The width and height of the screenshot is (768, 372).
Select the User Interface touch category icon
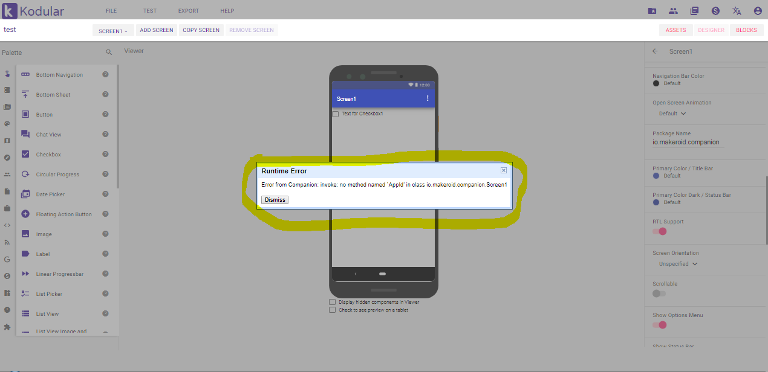tap(7, 74)
